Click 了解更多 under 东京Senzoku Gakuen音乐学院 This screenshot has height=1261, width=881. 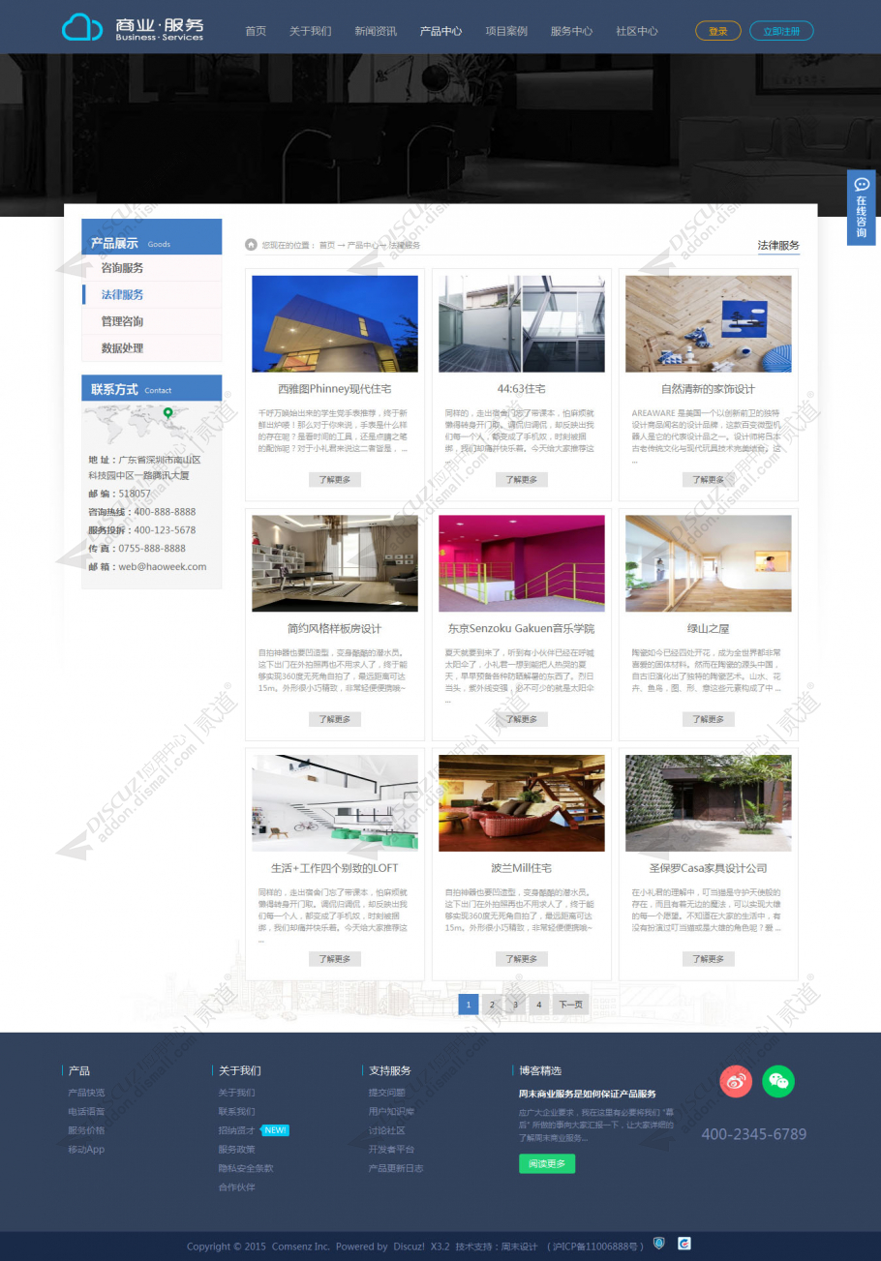point(522,719)
